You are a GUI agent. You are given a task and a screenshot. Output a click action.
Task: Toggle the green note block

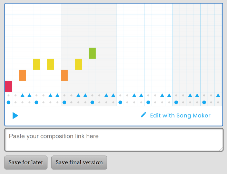click(x=92, y=53)
